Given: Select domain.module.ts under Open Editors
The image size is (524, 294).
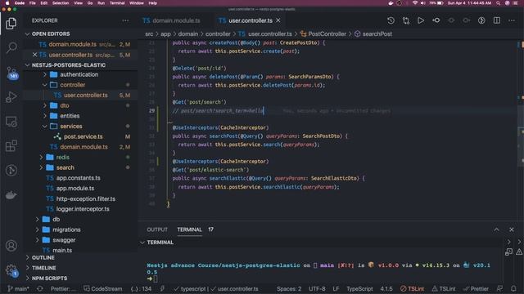Looking at the screenshot, I should tap(73, 44).
